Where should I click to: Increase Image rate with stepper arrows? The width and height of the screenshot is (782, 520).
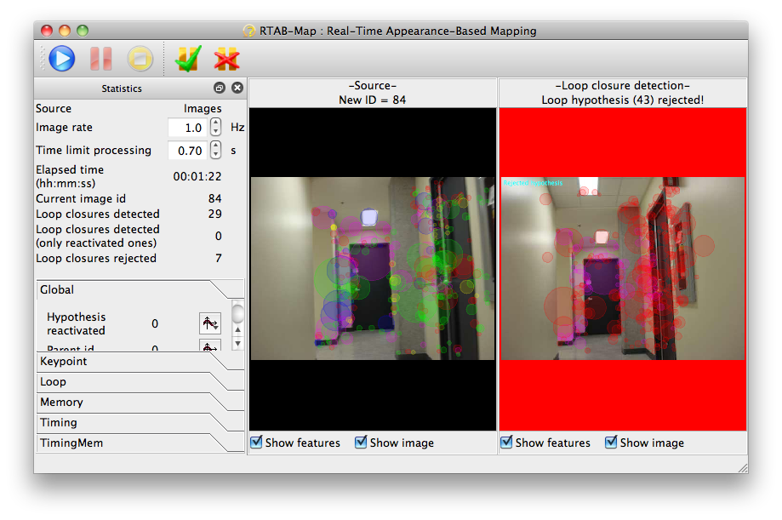click(x=215, y=123)
